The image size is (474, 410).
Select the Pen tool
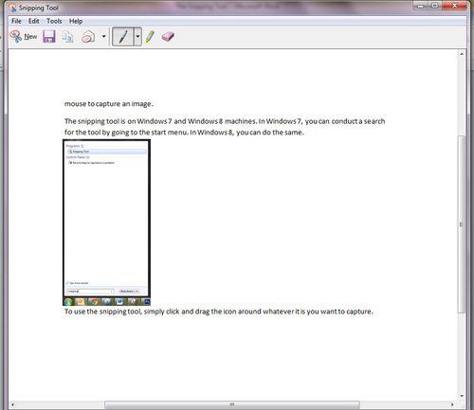(123, 37)
